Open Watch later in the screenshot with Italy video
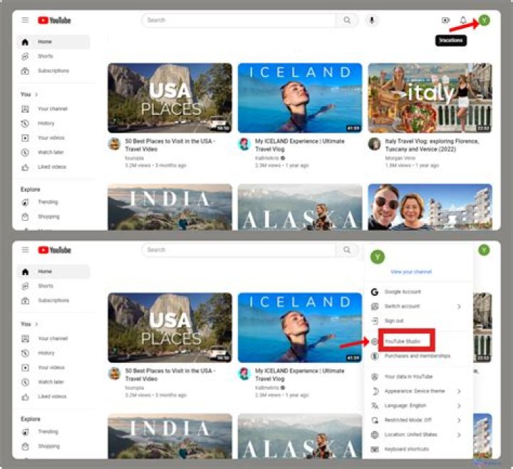513x469 pixels. point(51,153)
